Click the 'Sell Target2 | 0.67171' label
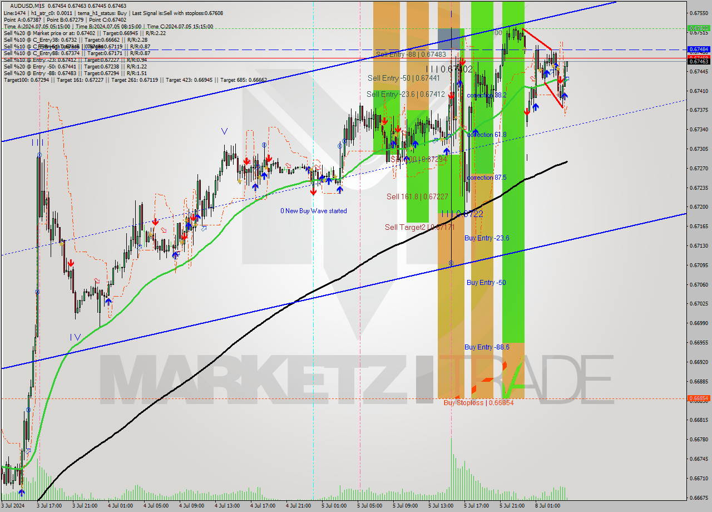This screenshot has height=512, width=712. point(420,227)
